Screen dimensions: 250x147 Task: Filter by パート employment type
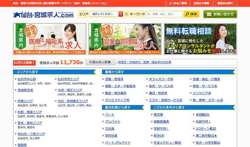(x=110, y=115)
